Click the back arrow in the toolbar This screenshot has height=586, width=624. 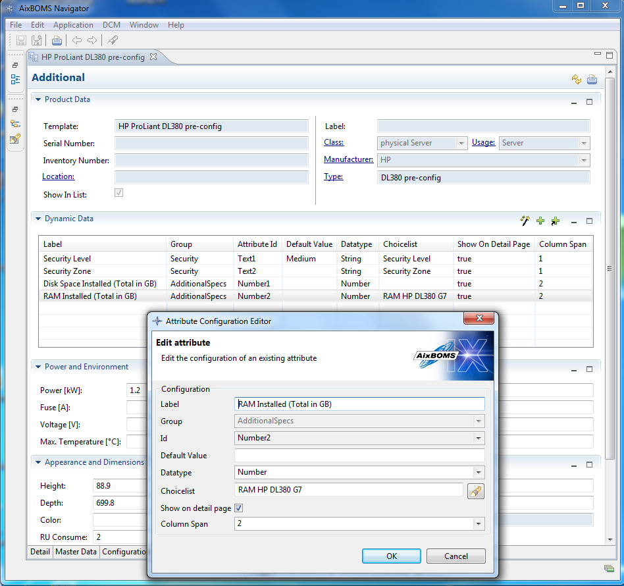77,40
